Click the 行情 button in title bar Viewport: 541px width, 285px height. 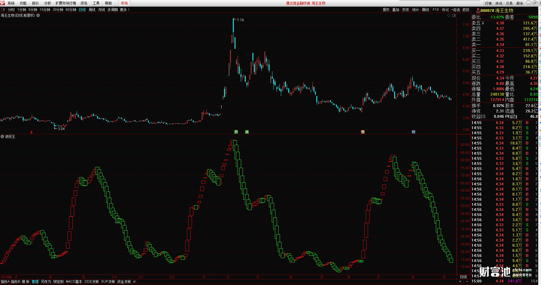coord(488,3)
